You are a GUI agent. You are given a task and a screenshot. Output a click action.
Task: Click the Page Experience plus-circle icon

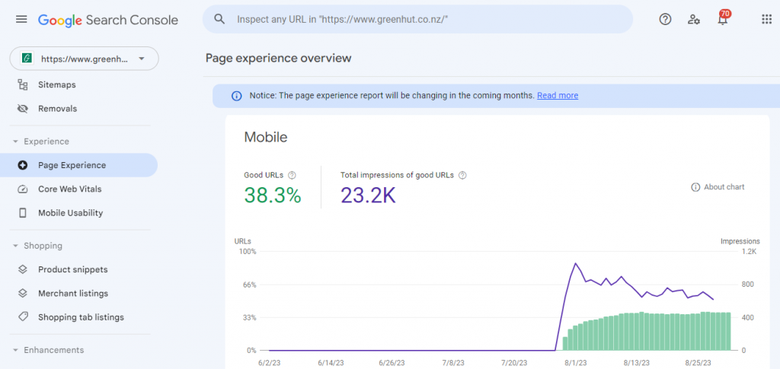pos(22,165)
